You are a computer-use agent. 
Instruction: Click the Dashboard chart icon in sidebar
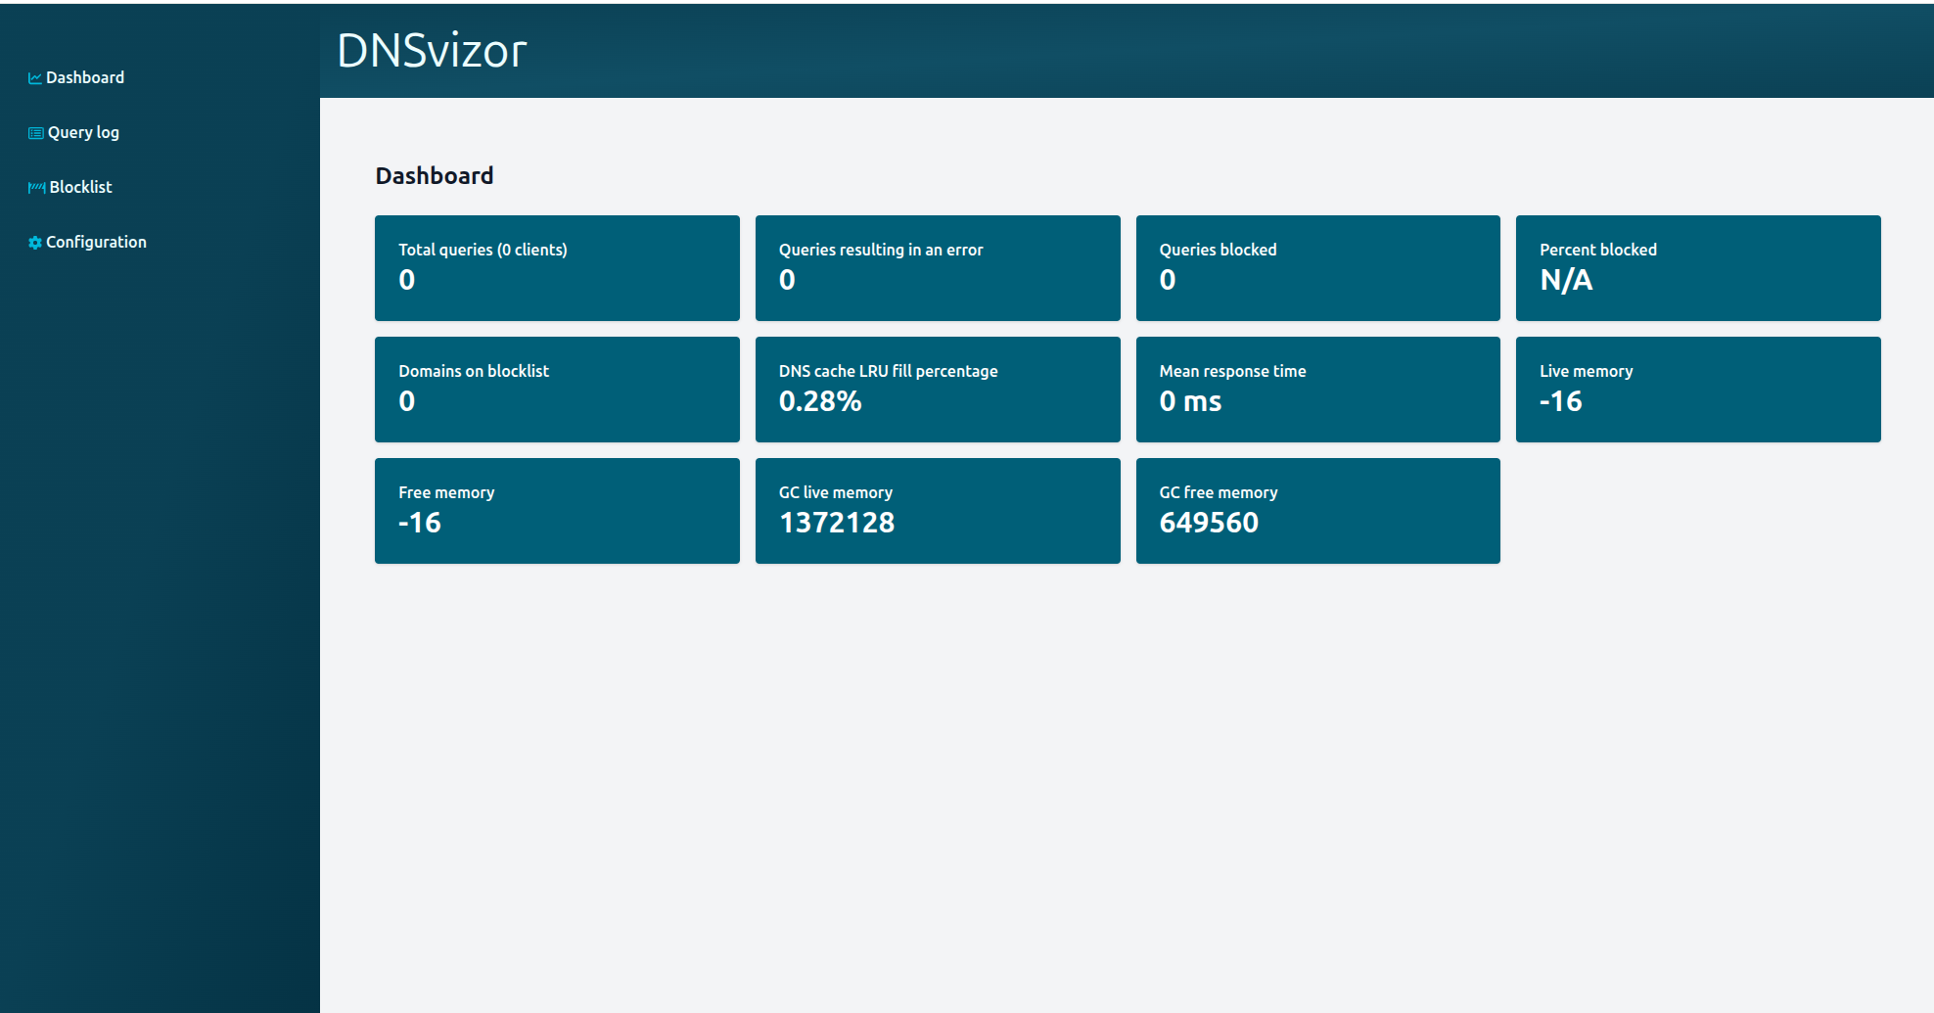tap(35, 76)
